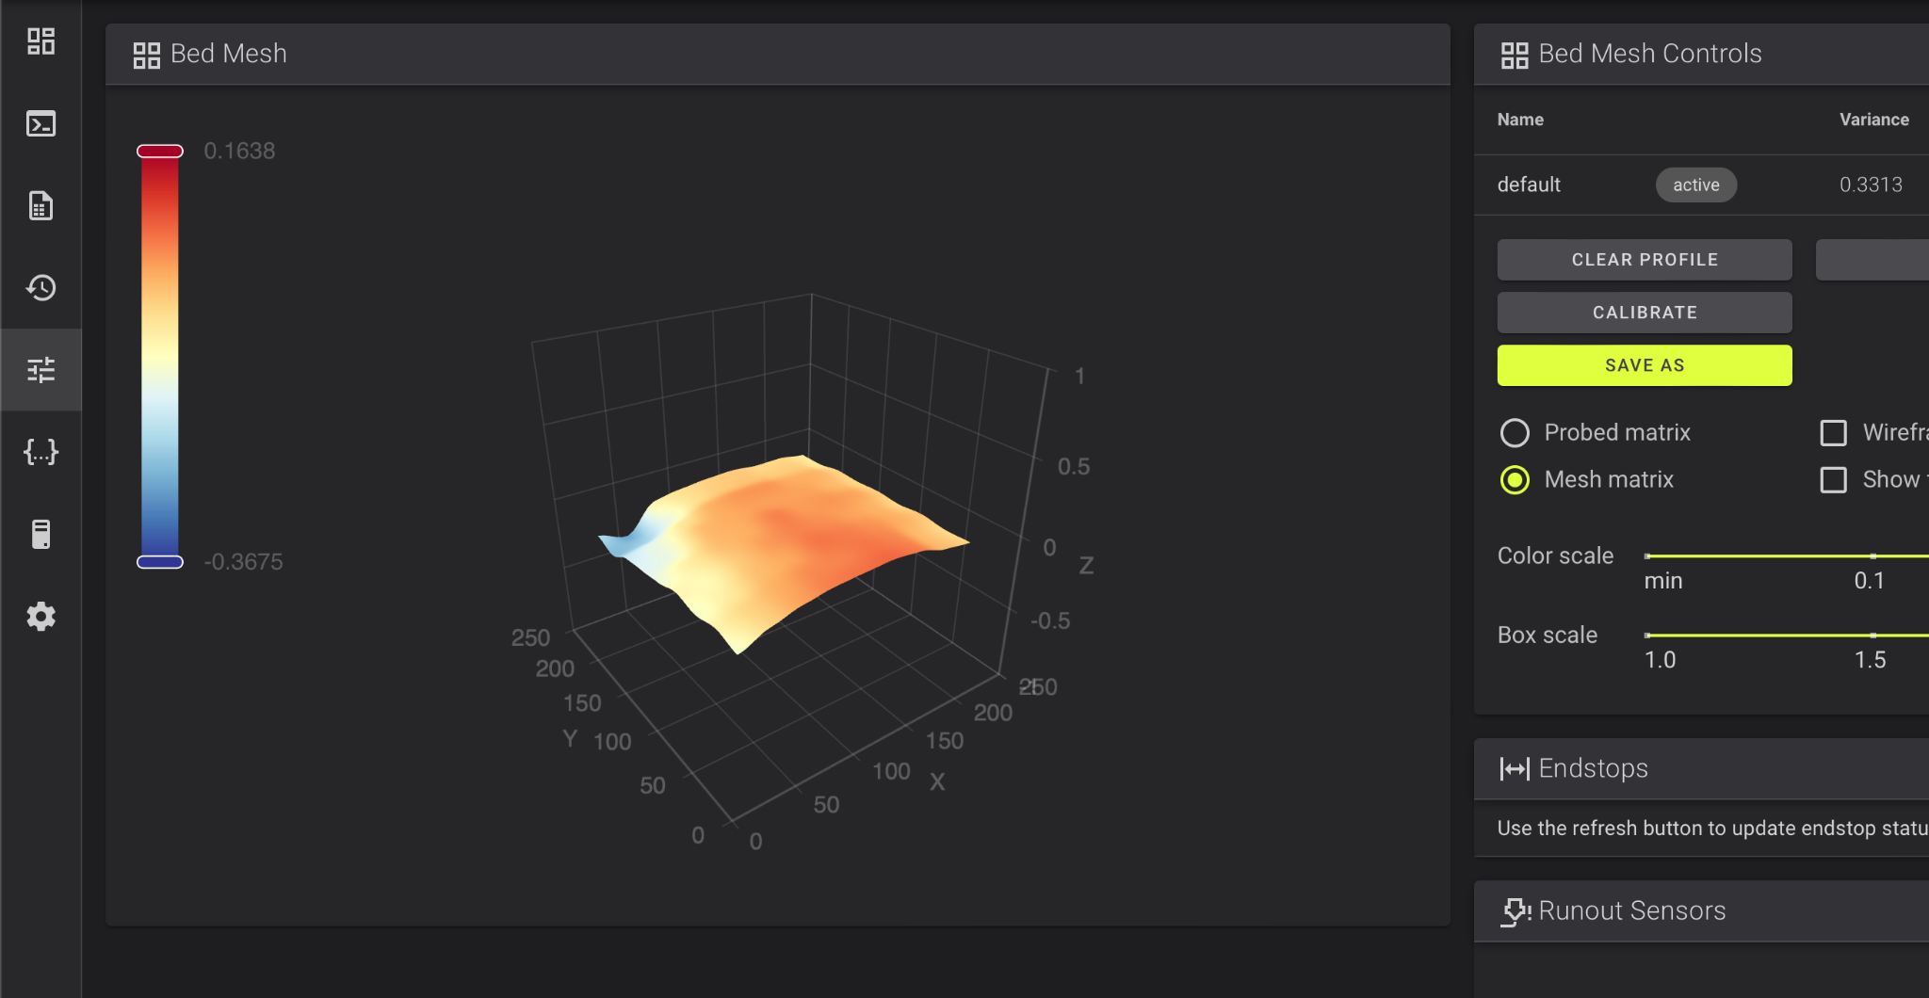Click the blue minimum handle on color legend
Screen dimensions: 1929x998
point(160,562)
